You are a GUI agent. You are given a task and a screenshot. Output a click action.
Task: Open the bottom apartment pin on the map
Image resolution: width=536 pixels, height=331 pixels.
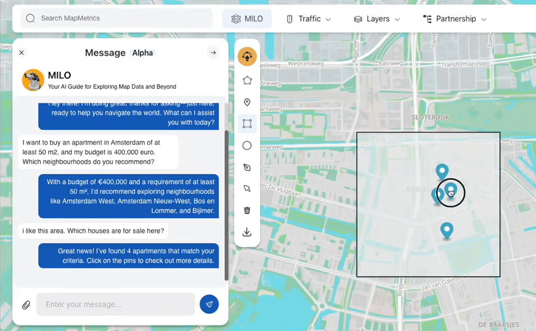click(447, 230)
